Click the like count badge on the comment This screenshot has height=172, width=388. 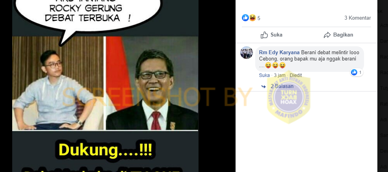[x=356, y=72]
